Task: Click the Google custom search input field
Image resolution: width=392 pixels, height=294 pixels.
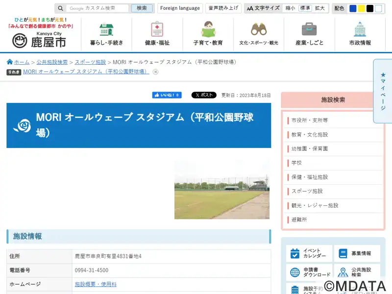Action: (x=98, y=8)
